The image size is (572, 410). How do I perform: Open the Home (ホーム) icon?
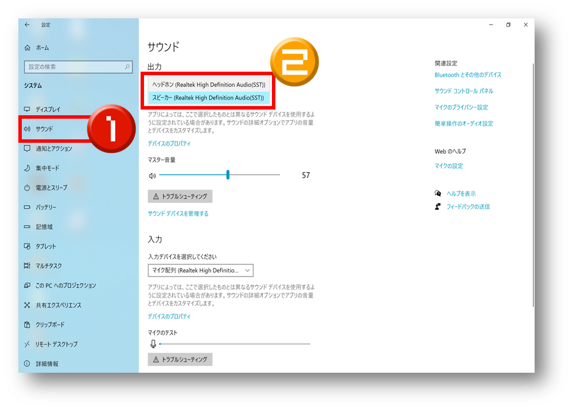28,48
